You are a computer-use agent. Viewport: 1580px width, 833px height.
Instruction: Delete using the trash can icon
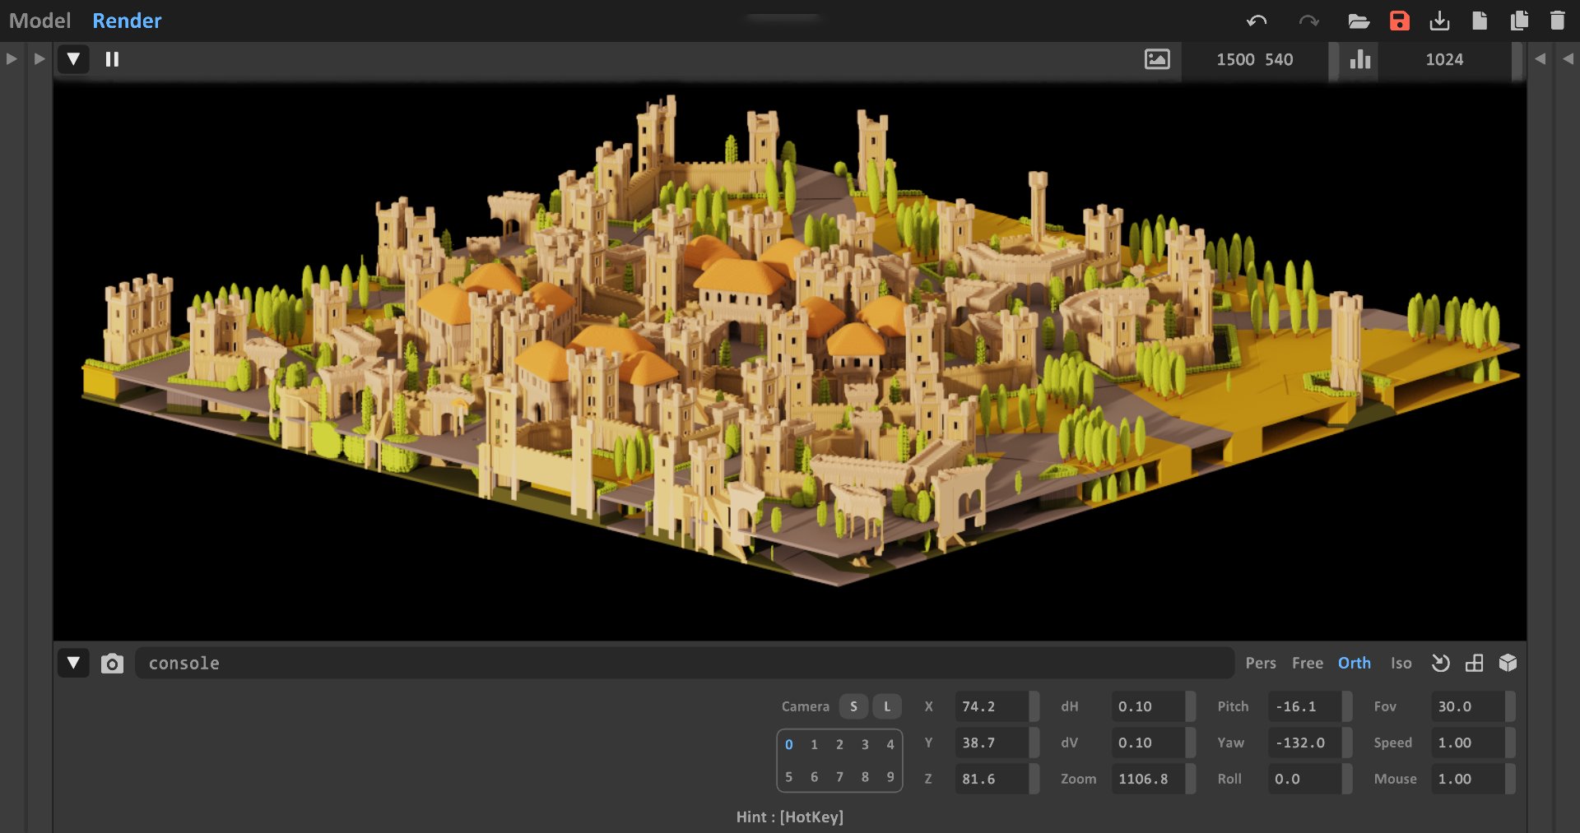click(x=1558, y=21)
